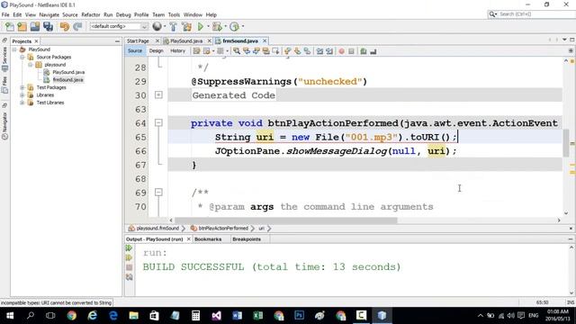Image resolution: width=576 pixels, height=324 pixels.
Task: Click the New Project toolbar icon
Action: click(22, 26)
